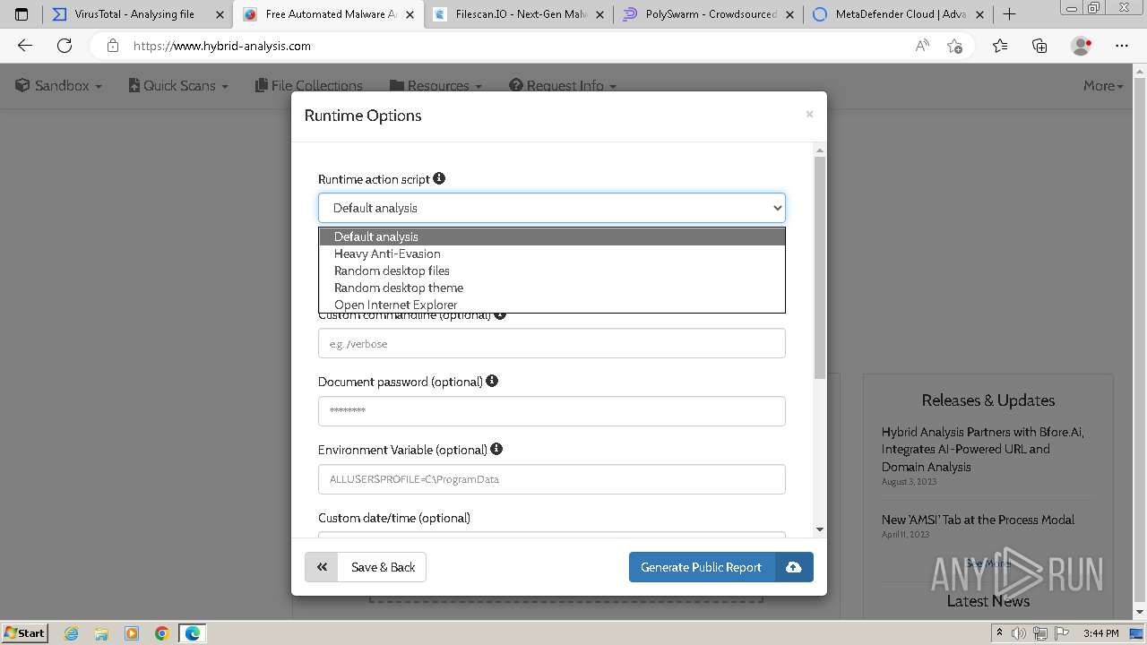The width and height of the screenshot is (1147, 645).
Task: Click the Save & Back button
Action: click(x=383, y=567)
